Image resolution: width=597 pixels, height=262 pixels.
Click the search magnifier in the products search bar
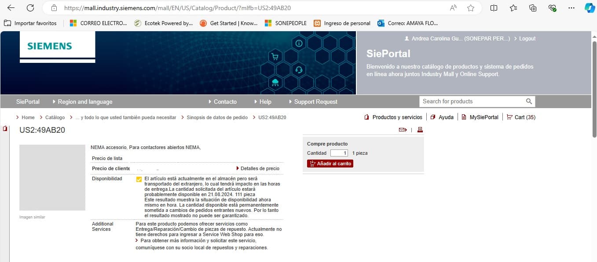point(529,101)
